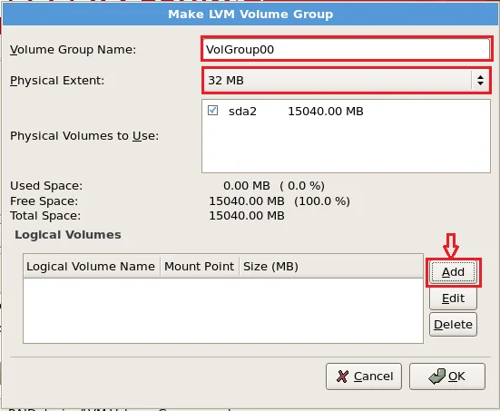Image resolution: width=500 pixels, height=411 pixels.
Task: Sort by Logical Volume Name column
Action: click(92, 266)
